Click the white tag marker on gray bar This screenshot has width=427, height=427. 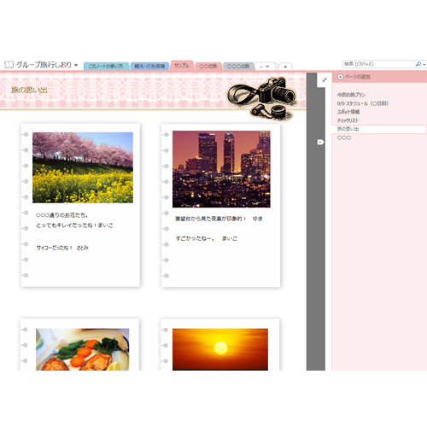(320, 142)
